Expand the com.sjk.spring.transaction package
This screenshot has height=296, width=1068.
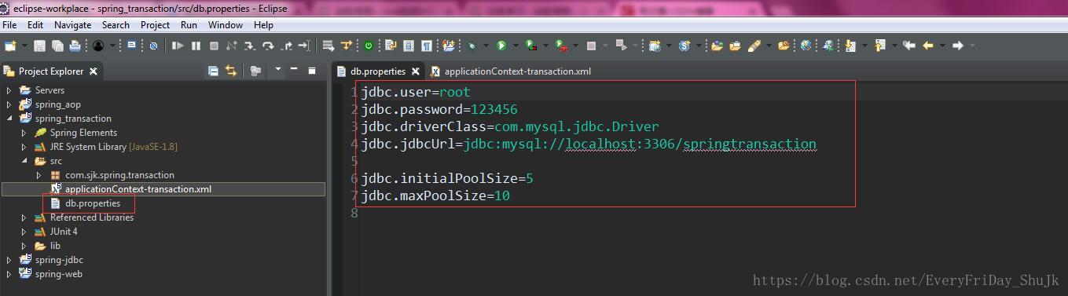pyautogui.click(x=39, y=175)
